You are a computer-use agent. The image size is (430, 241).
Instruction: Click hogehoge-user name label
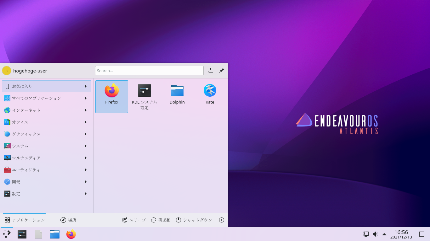pos(30,71)
